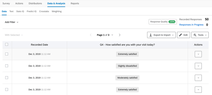Check the box for the Slightly dissatisfied response
212x95 pixels.
7,66
